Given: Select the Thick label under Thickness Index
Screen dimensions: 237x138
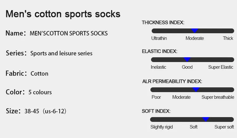Looking at the screenshot, I should 228,38.
